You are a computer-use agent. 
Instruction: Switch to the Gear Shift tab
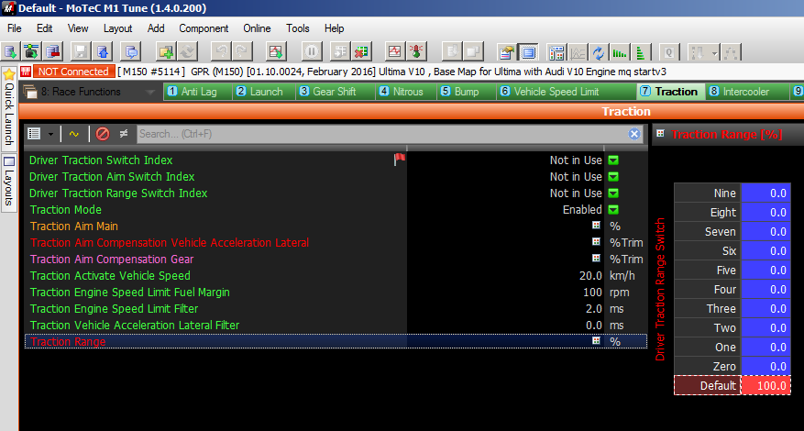335,92
